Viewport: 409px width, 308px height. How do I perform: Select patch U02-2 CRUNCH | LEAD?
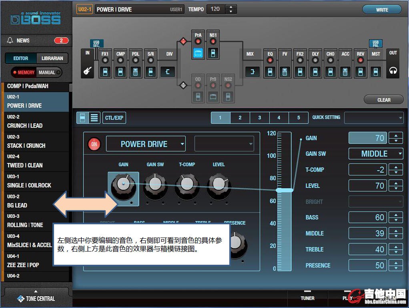[x=36, y=122]
